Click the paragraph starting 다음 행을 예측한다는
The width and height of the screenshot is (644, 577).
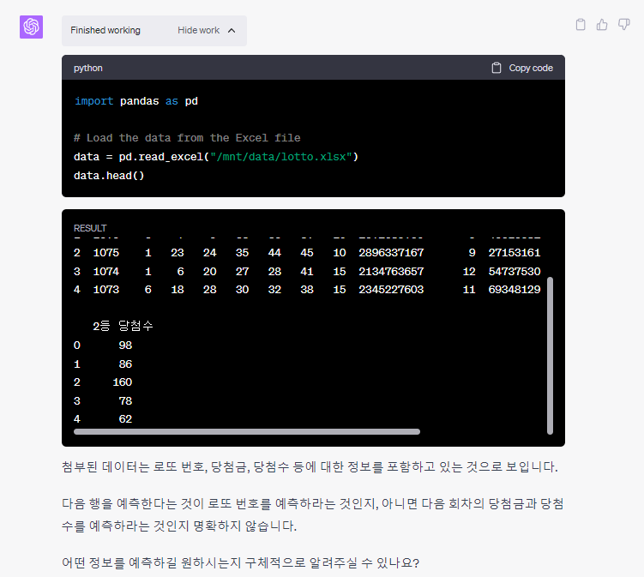pyautogui.click(x=312, y=515)
